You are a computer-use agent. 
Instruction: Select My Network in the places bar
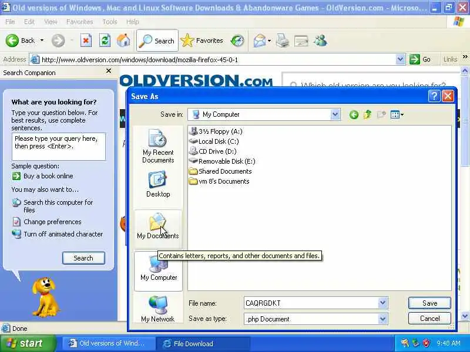[x=158, y=309]
